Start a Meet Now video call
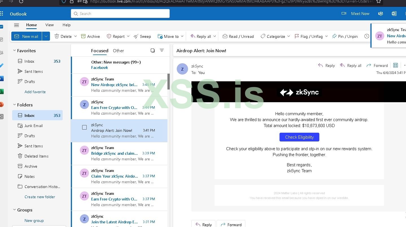Viewport: 406px width, 227px height. point(355,14)
